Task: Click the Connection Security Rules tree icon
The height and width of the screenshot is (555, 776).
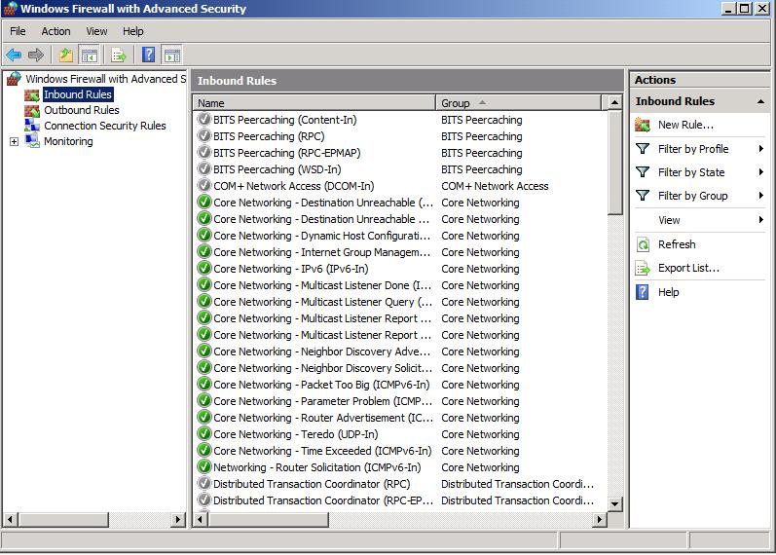Action: pyautogui.click(x=32, y=126)
